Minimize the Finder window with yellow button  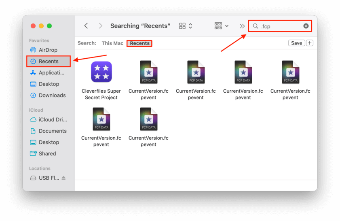[x=41, y=26]
